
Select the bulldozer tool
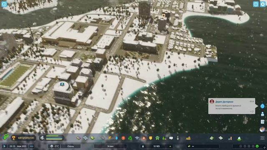[x=188, y=138]
